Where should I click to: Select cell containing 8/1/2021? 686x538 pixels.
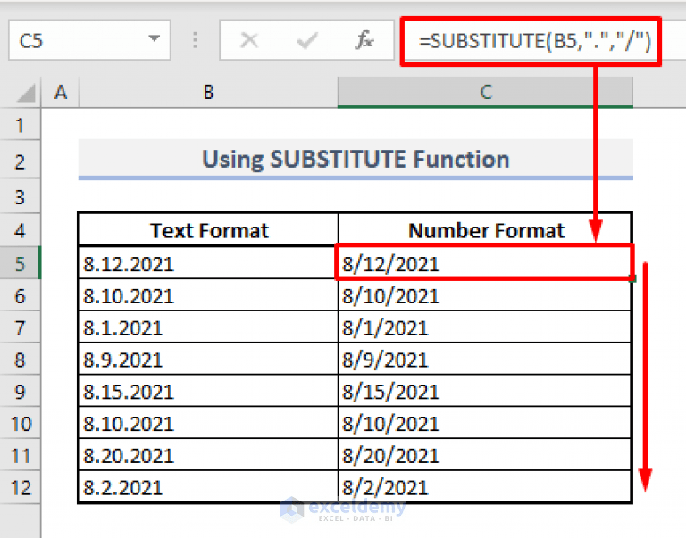(x=485, y=327)
